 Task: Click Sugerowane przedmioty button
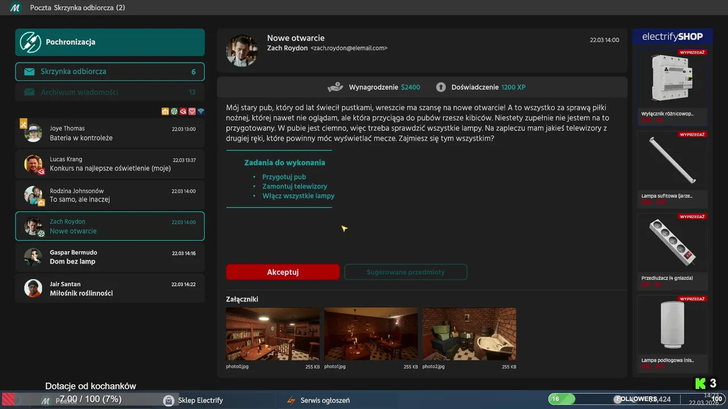pos(406,272)
